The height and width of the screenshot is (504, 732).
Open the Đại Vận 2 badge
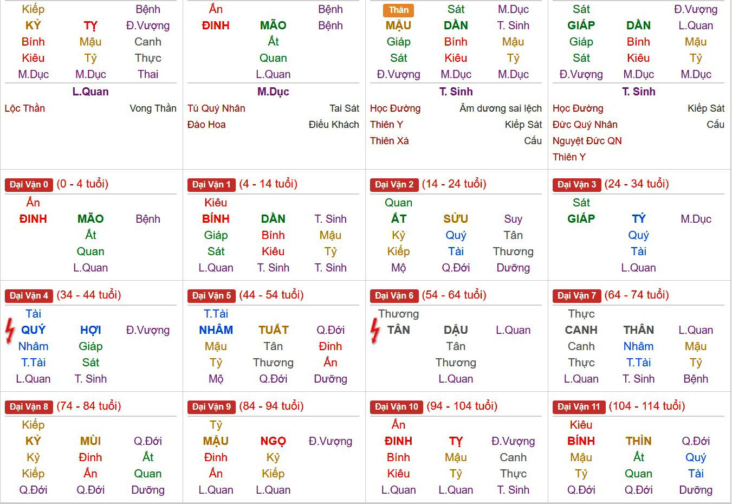(394, 185)
